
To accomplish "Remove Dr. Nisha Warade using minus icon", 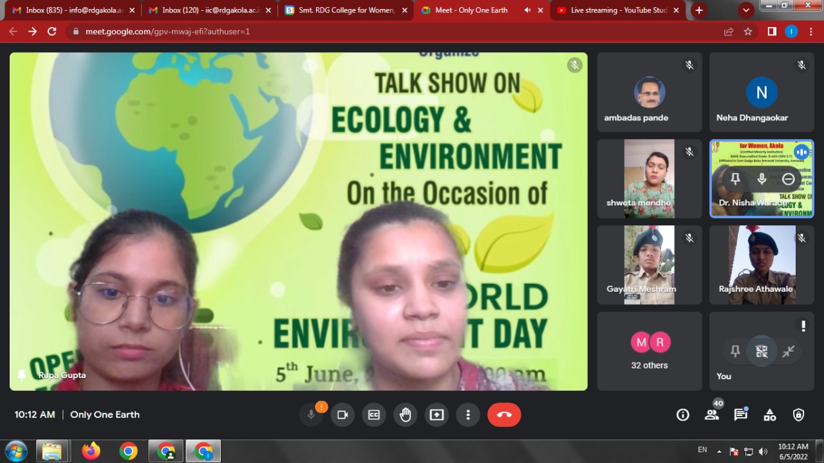I will (789, 179).
